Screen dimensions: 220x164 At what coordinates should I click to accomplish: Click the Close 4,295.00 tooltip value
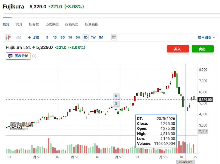[168, 124]
